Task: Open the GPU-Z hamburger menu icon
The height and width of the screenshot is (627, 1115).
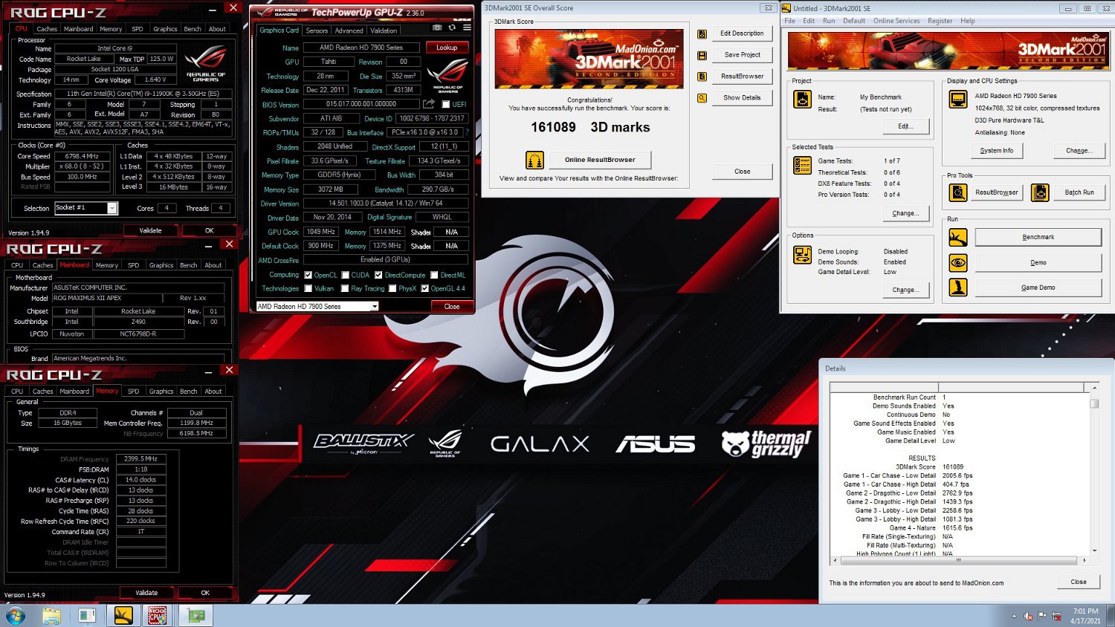Action: click(x=467, y=27)
